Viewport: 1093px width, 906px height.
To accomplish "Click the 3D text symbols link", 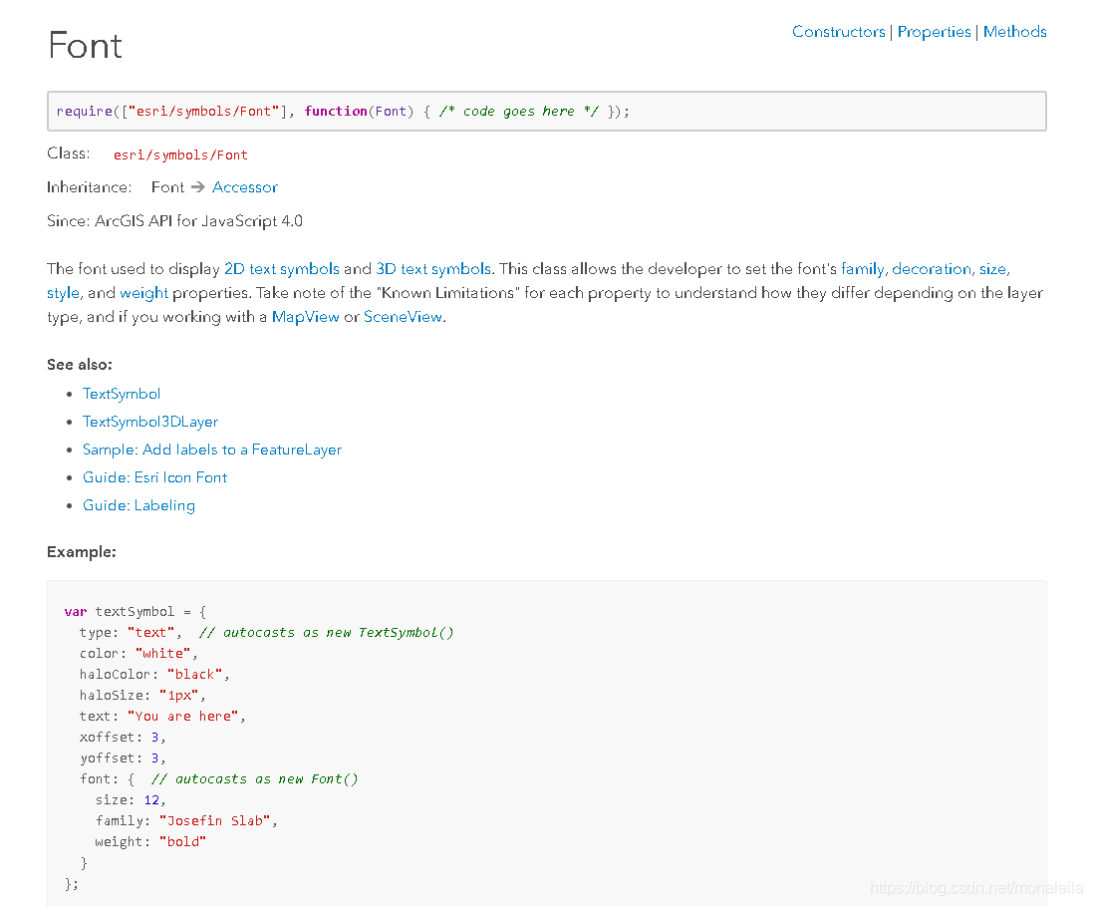I will point(433,269).
